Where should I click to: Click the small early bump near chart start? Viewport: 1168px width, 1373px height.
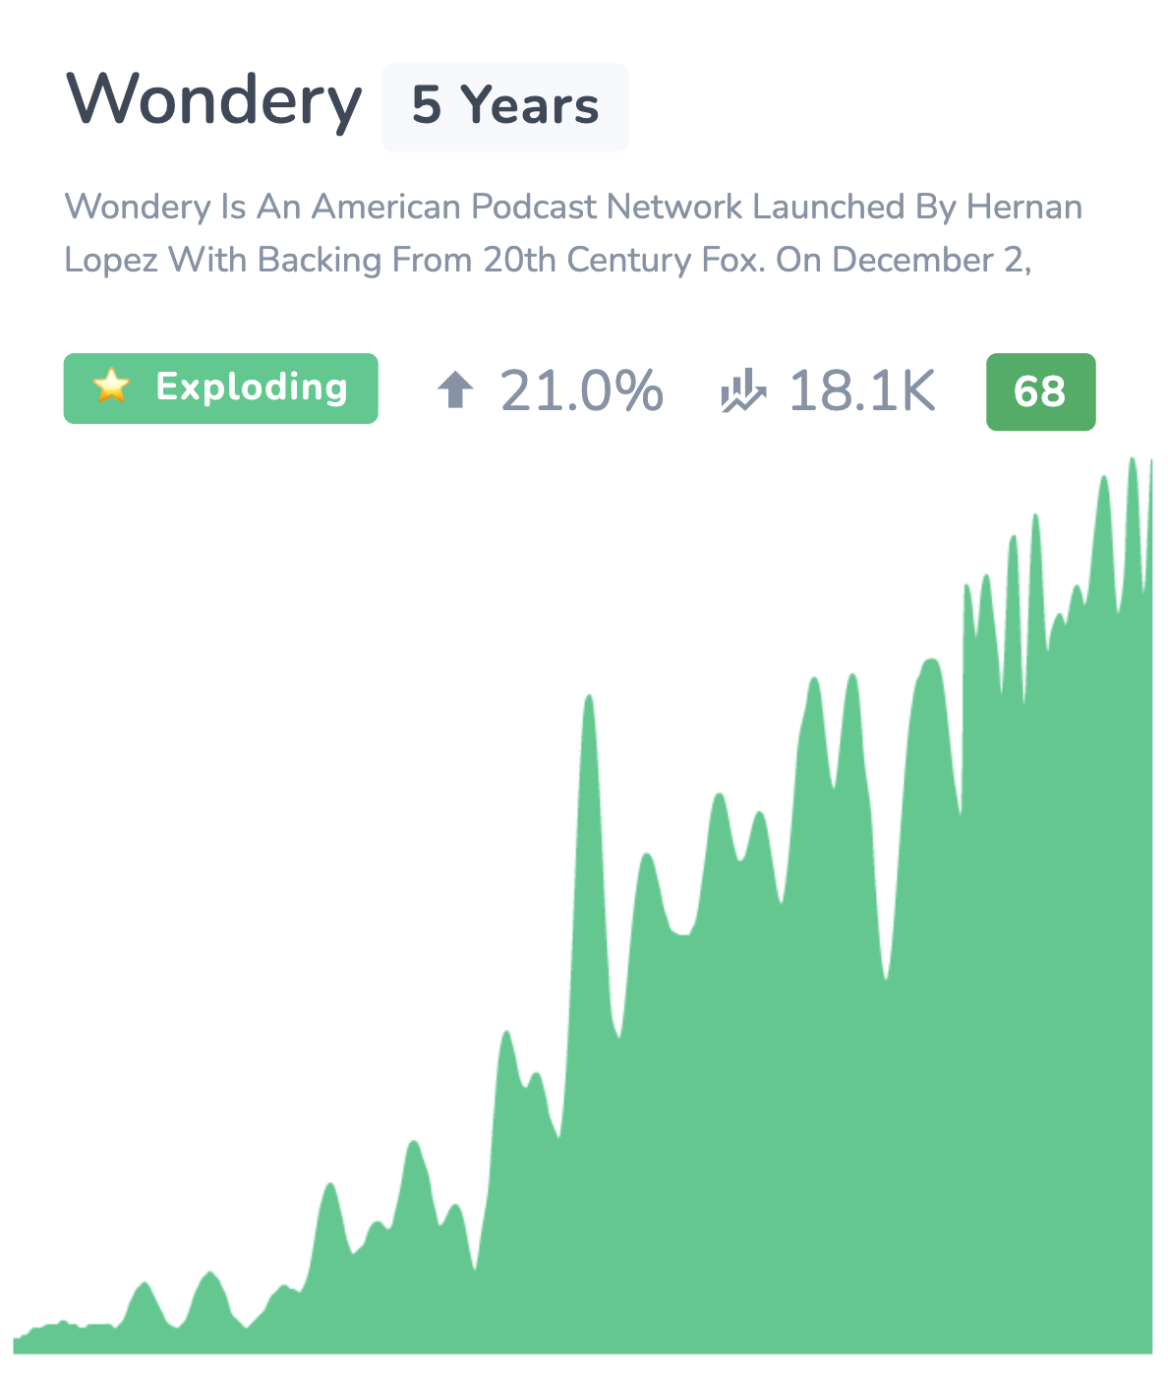point(145,1287)
